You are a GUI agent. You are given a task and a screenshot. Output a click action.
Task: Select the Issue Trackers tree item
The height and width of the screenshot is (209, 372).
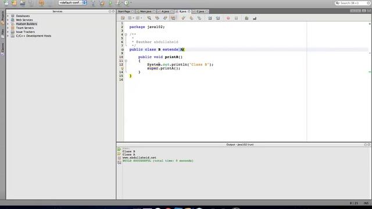(26, 32)
